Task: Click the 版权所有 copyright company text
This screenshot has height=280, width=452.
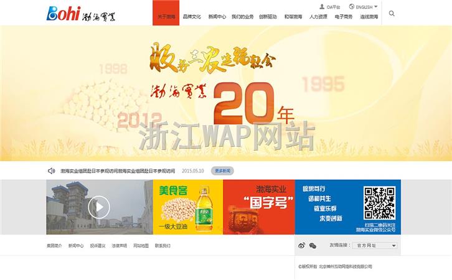Action: coord(335,267)
